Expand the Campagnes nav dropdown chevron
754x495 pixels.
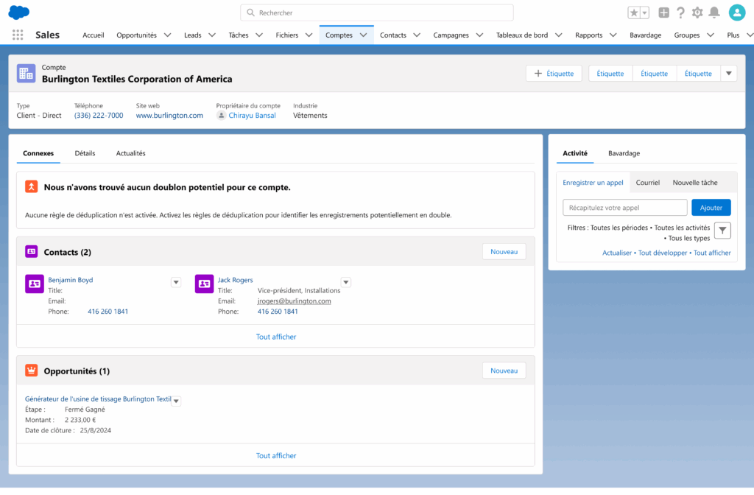click(x=479, y=35)
